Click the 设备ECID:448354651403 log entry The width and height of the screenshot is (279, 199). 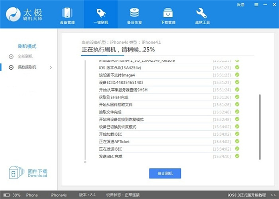coord(122,82)
